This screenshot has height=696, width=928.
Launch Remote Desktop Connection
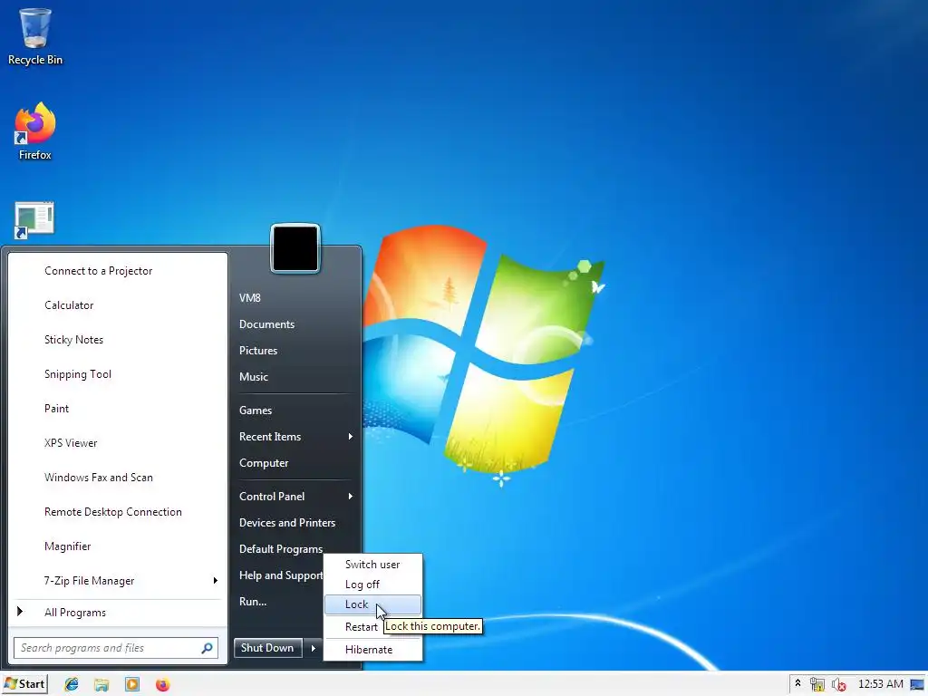[117, 512]
